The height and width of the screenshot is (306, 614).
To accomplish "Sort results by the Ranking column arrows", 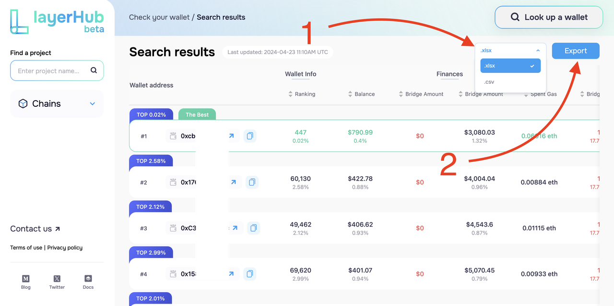I will pyautogui.click(x=290, y=94).
